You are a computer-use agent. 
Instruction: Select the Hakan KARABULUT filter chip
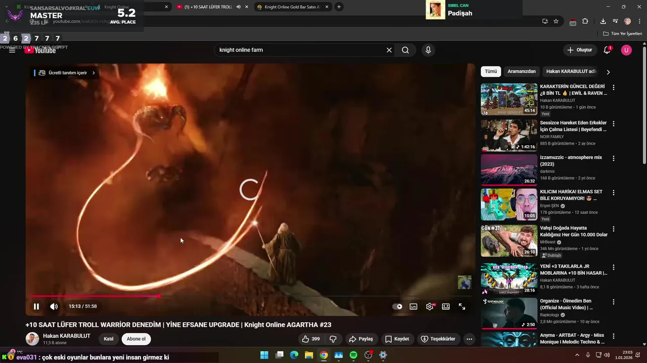click(571, 72)
